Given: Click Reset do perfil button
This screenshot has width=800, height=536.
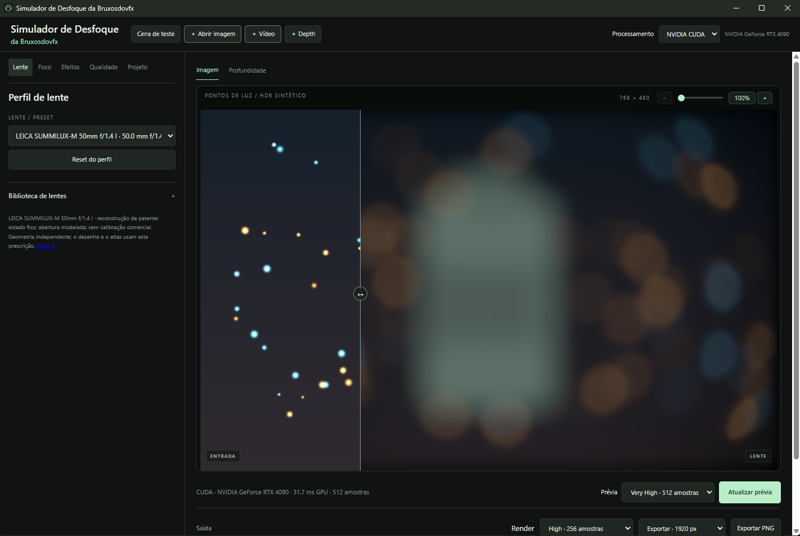Looking at the screenshot, I should (x=92, y=159).
